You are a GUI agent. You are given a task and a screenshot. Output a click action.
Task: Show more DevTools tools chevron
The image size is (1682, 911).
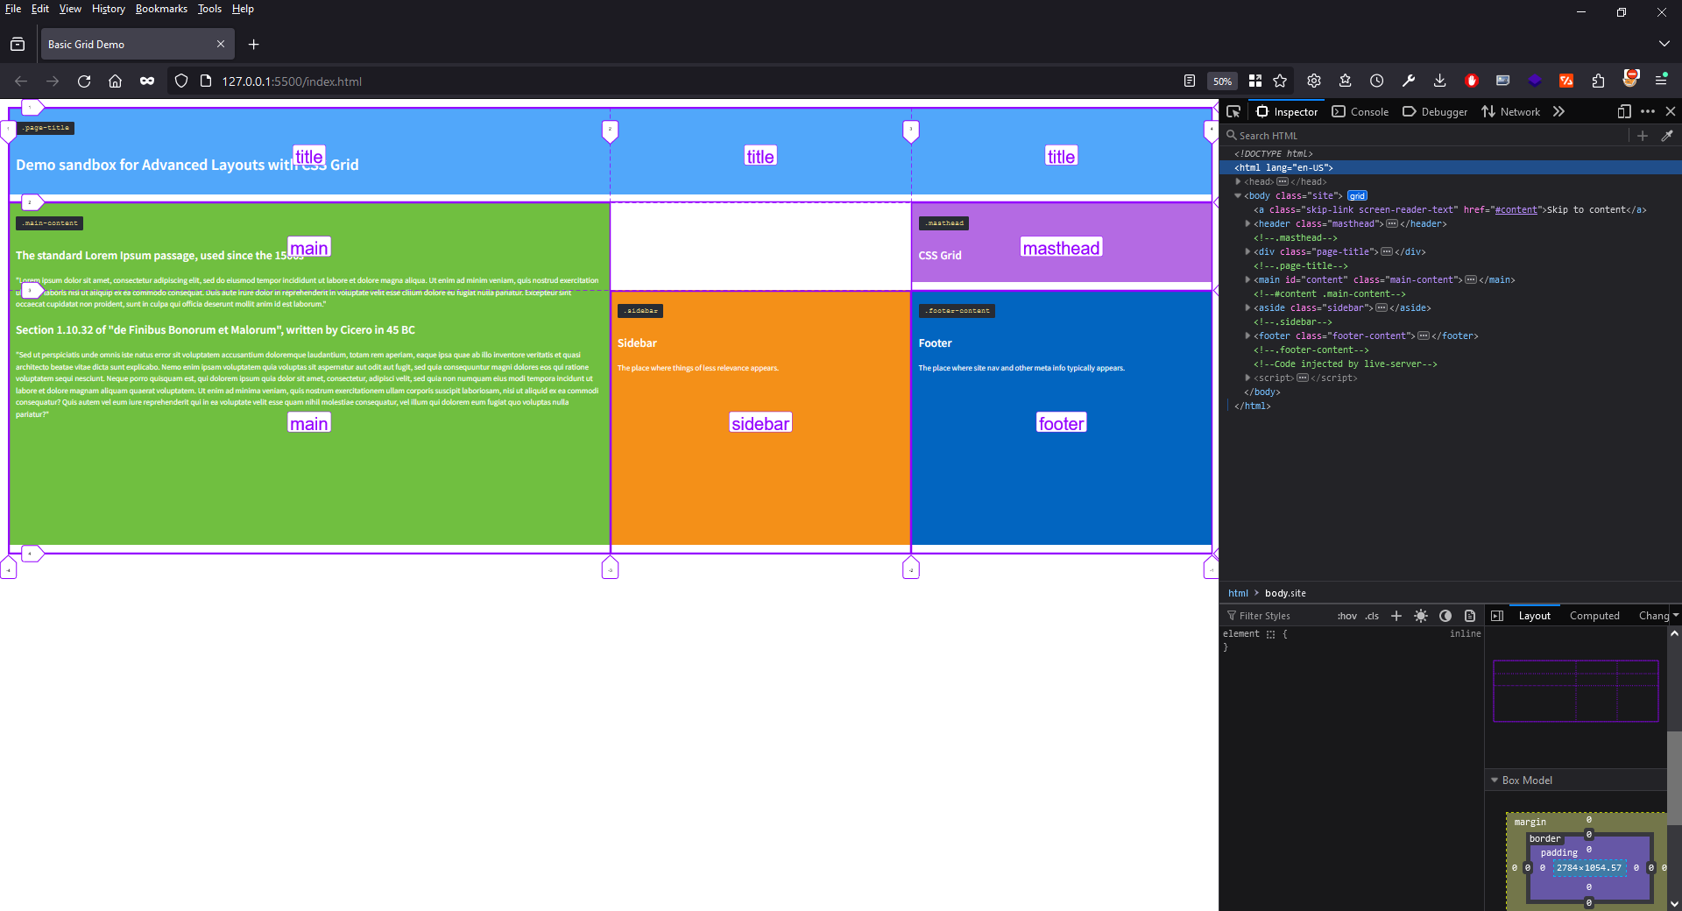[x=1558, y=111]
